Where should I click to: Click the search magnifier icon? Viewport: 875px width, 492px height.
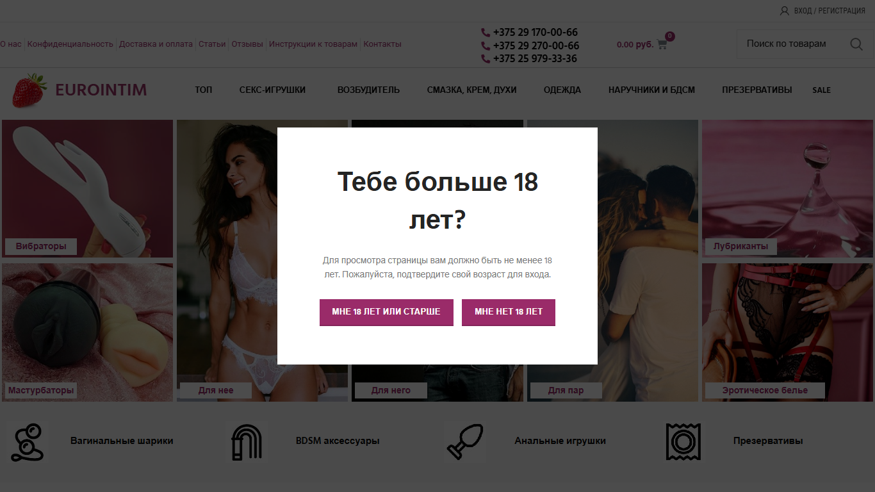[856, 44]
